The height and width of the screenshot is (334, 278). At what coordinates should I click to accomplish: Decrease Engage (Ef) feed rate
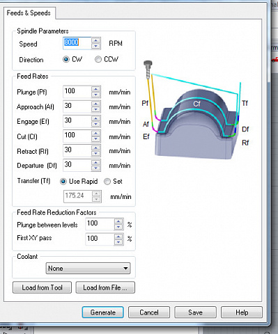[x=95, y=124]
